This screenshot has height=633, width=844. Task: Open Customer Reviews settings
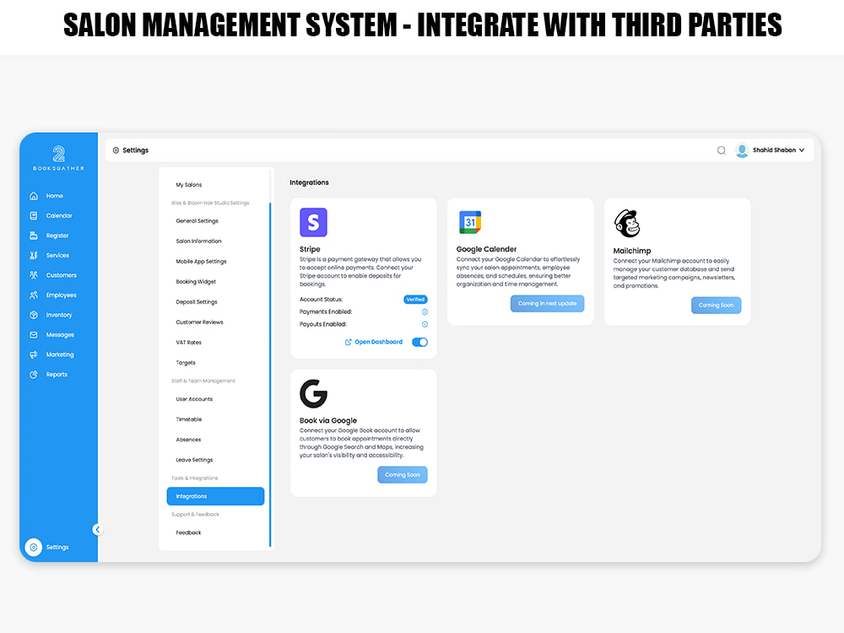(x=200, y=322)
